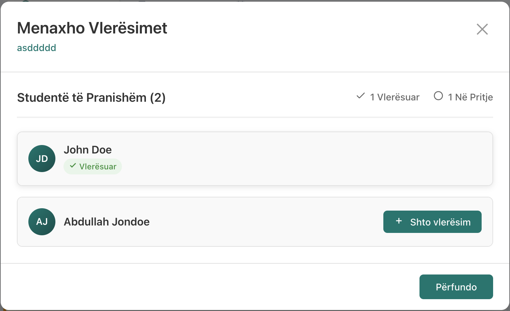The height and width of the screenshot is (311, 510).
Task: Click the checkmark icon beside 1 Vlerësuar
Action: coord(360,96)
